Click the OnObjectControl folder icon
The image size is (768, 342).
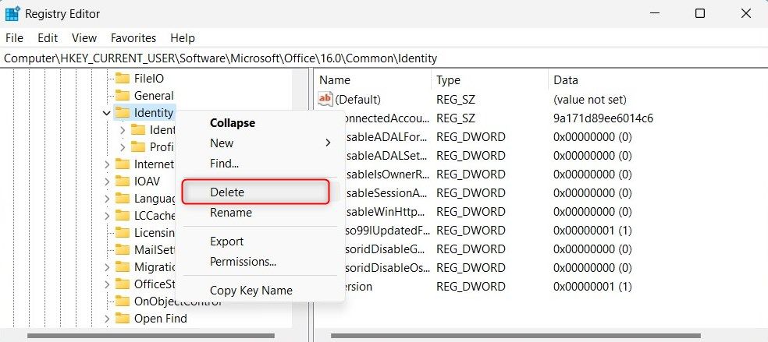click(x=122, y=301)
